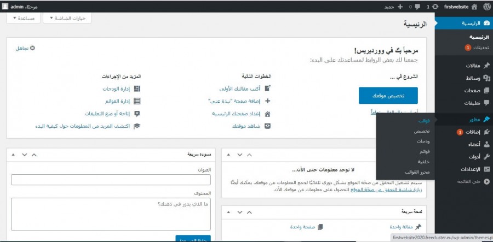
Task: Move site health panel down
Action: click(239, 155)
